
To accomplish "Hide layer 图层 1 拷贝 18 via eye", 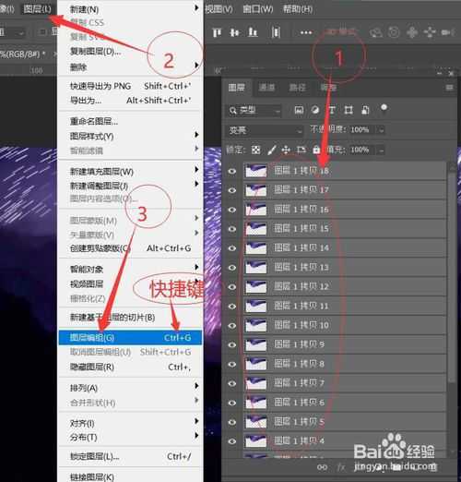I will click(x=232, y=171).
